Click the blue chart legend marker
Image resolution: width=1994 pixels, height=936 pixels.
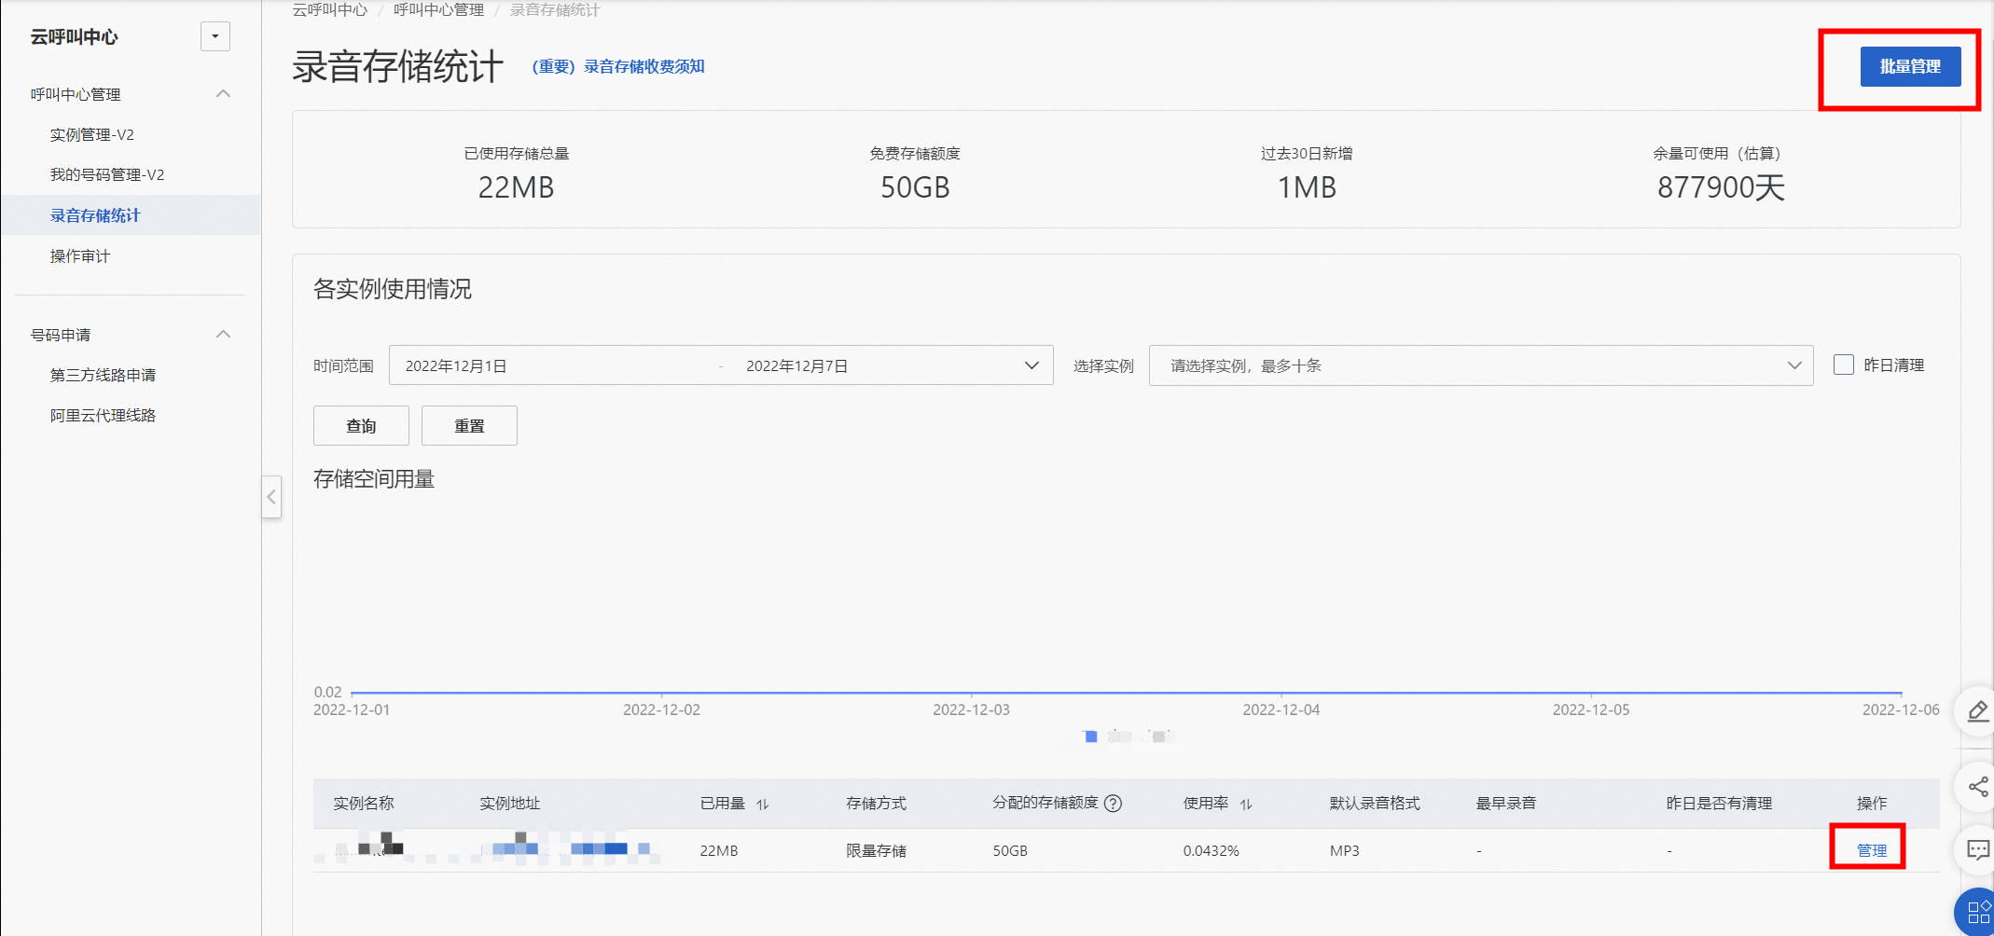(1091, 736)
